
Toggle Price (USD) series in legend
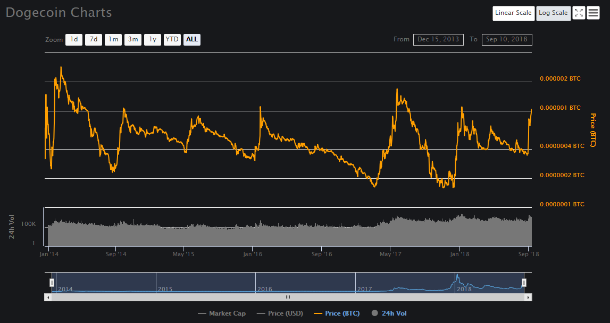pos(280,313)
